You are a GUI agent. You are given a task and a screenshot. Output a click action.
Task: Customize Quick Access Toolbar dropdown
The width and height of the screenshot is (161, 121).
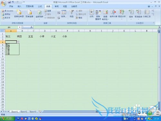[24, 2]
